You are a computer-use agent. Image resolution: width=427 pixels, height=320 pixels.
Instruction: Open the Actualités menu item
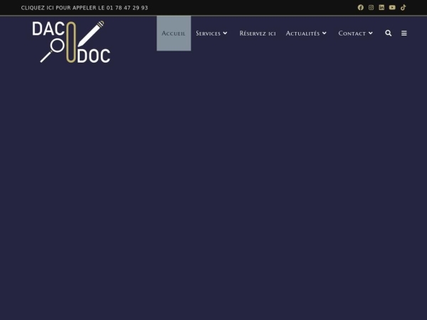306,33
